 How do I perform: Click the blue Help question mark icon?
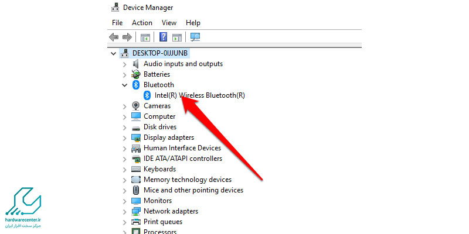tap(163, 37)
